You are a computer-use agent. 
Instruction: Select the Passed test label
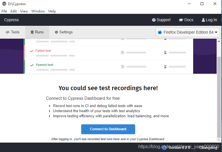(44, 65)
